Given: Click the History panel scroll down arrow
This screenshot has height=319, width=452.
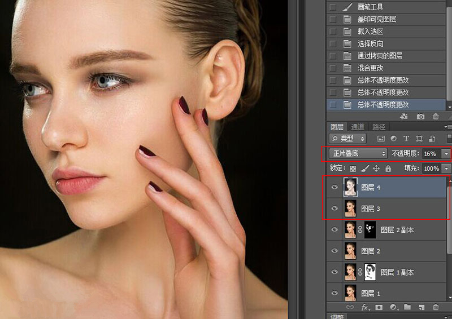Looking at the screenshot, I should click(x=449, y=107).
